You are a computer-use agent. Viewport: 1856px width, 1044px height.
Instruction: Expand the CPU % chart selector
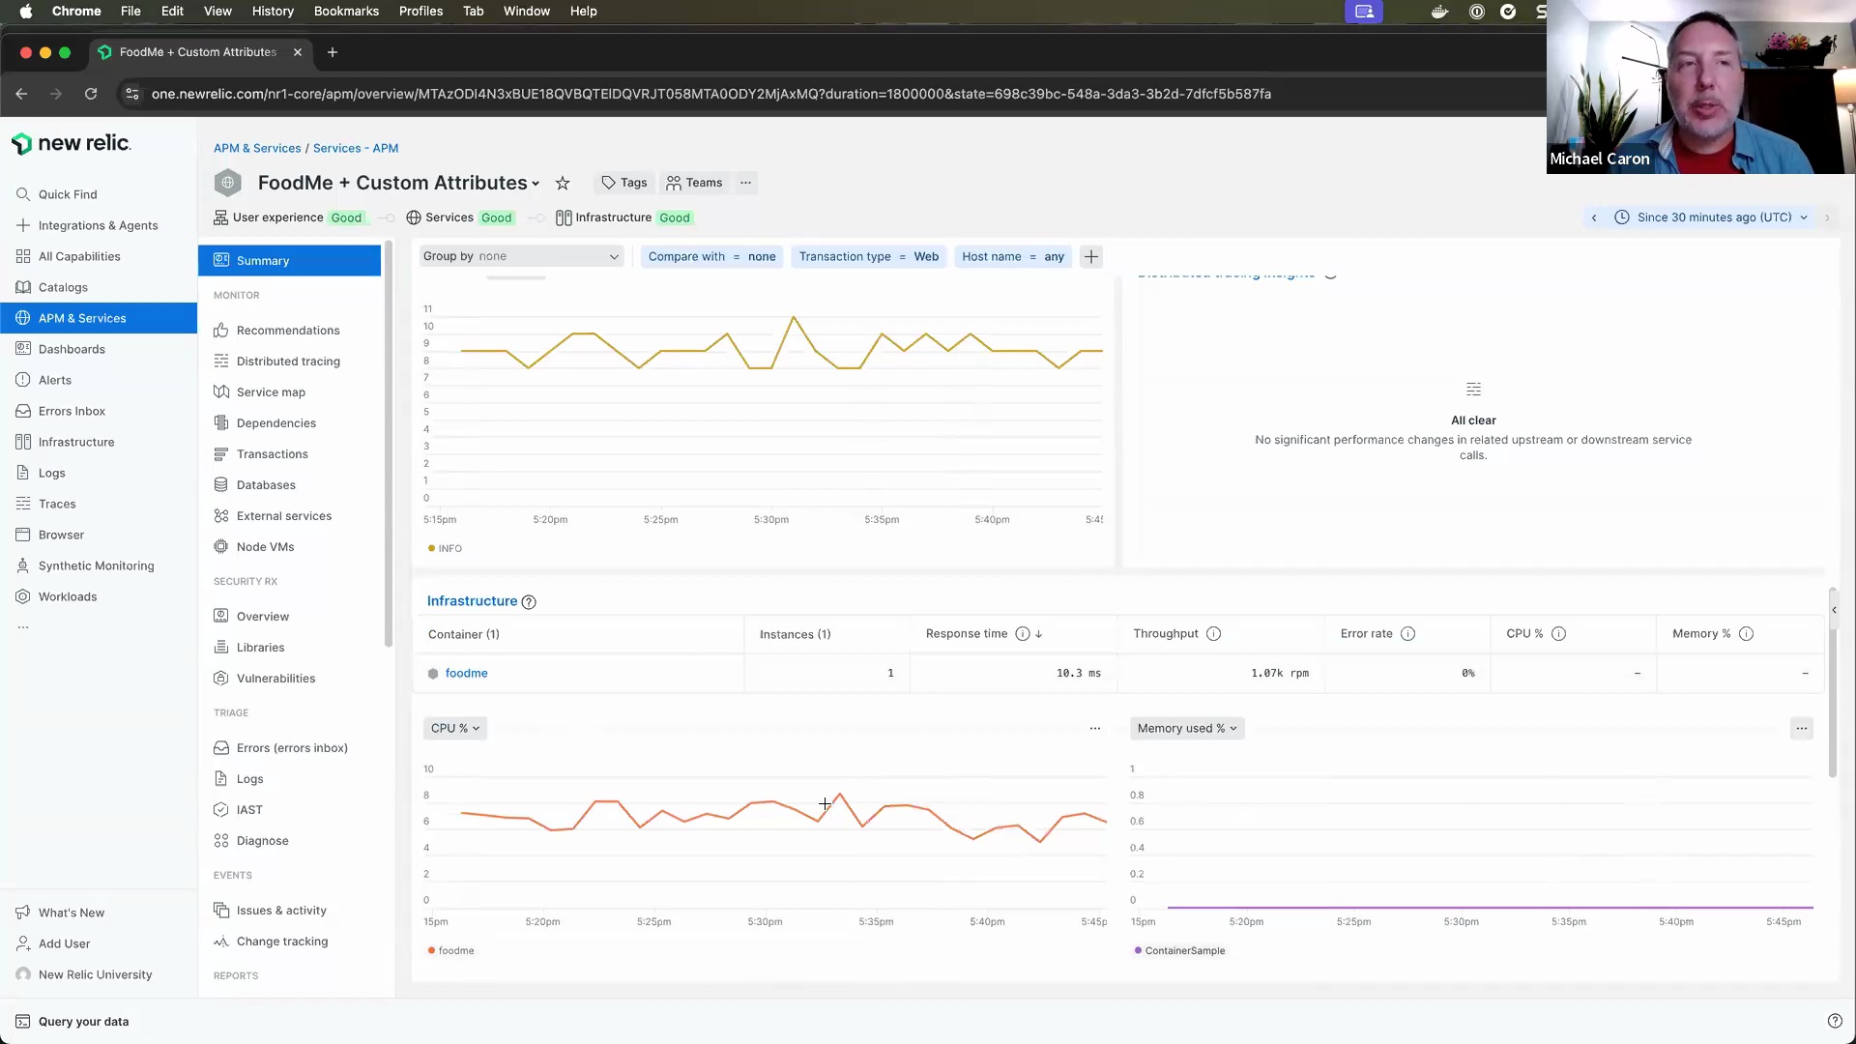(x=454, y=729)
